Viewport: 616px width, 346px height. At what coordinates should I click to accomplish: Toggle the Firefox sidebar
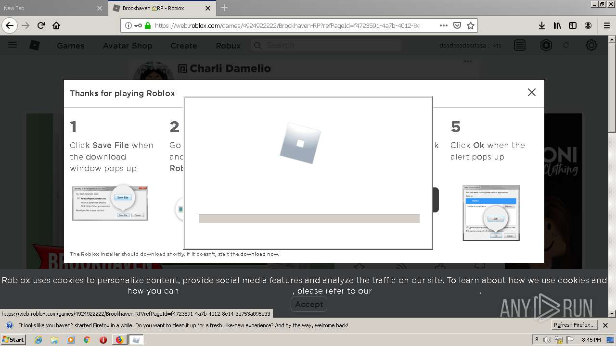[x=573, y=25]
